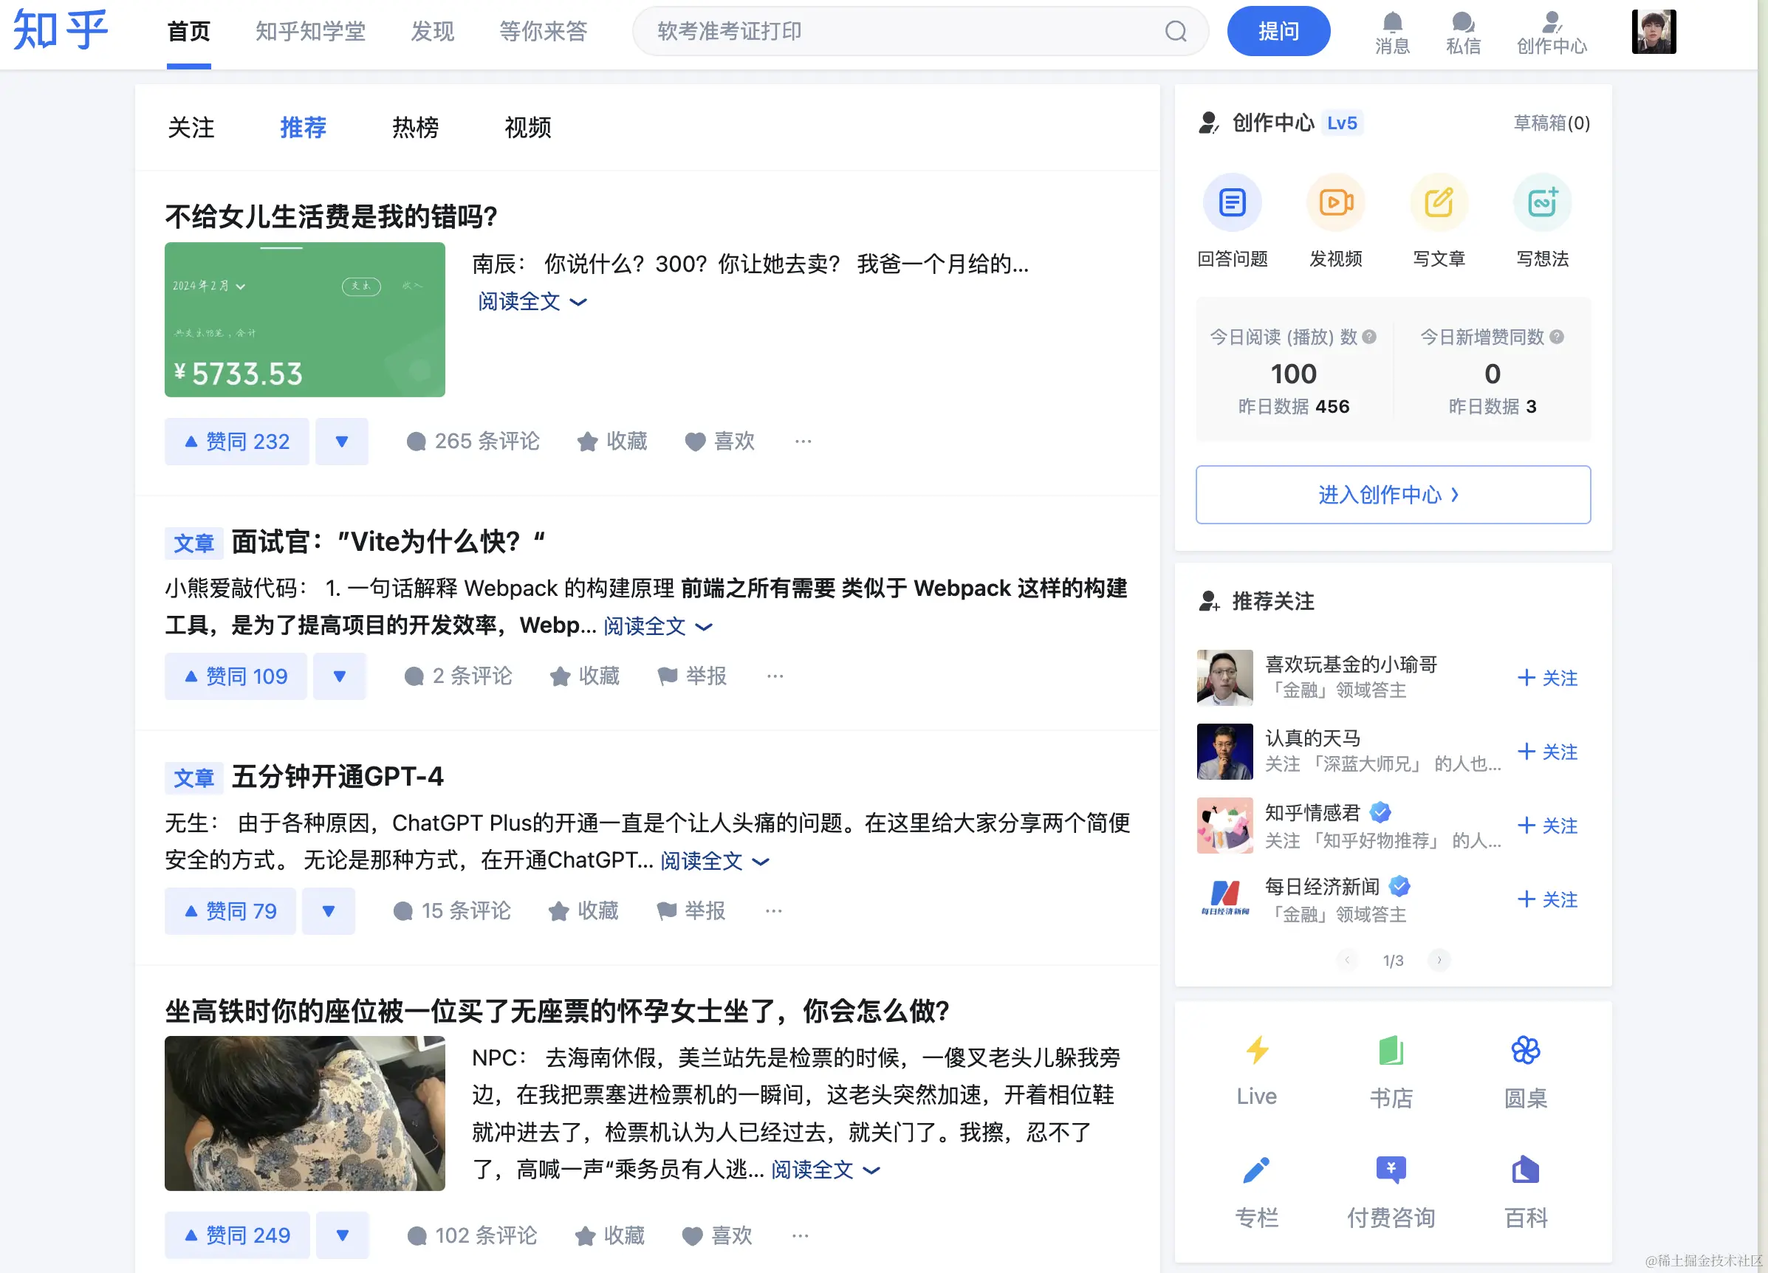Expand 阅读全文 on 不给女儿生活费 post

click(532, 302)
